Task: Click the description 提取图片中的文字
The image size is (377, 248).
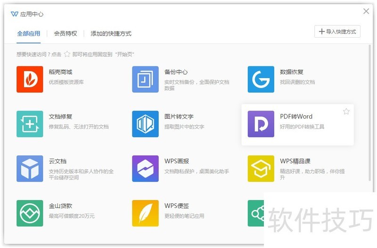Action: tap(184, 127)
